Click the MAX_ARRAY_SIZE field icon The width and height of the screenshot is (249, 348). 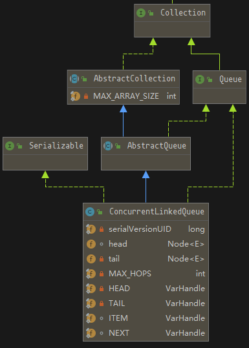75,96
